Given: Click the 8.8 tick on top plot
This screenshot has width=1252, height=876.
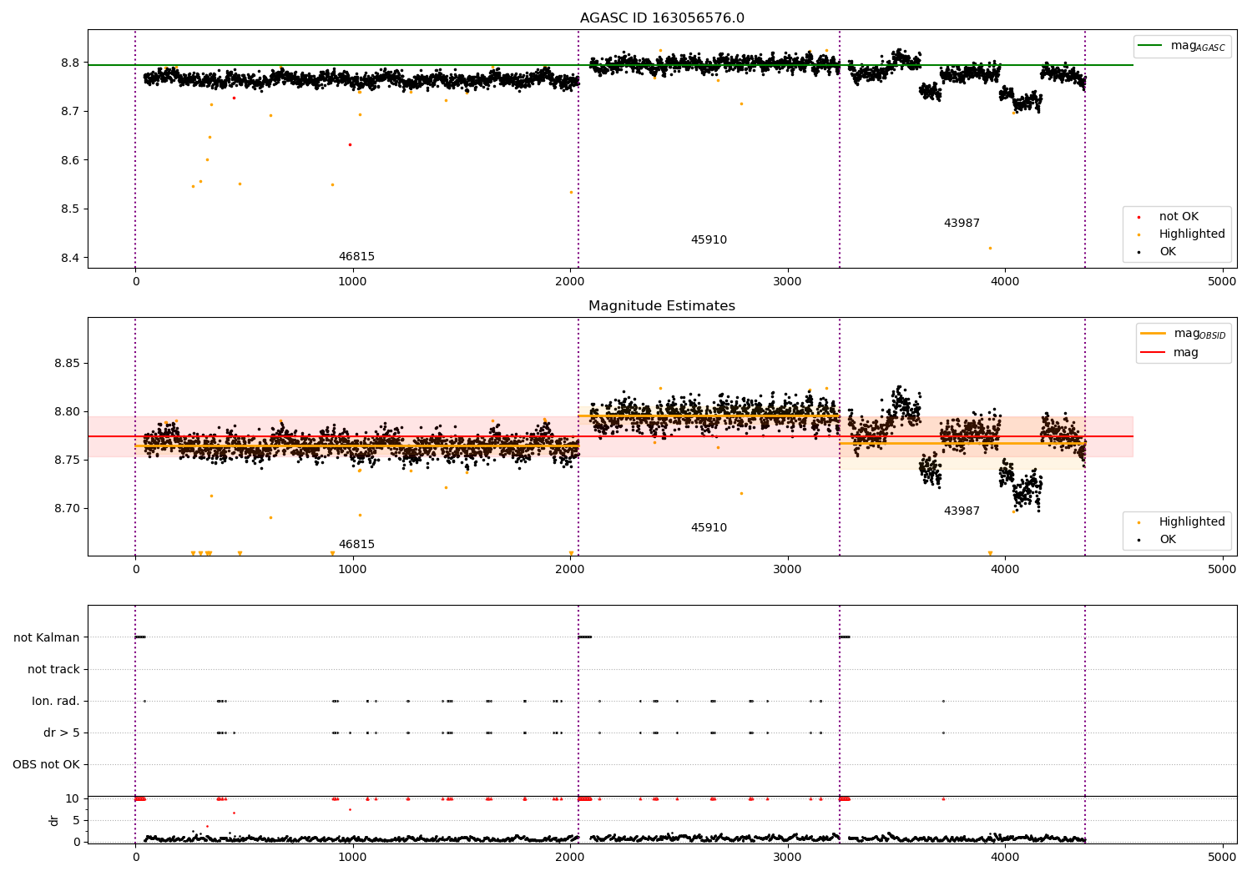Looking at the screenshot, I should tap(70, 63).
